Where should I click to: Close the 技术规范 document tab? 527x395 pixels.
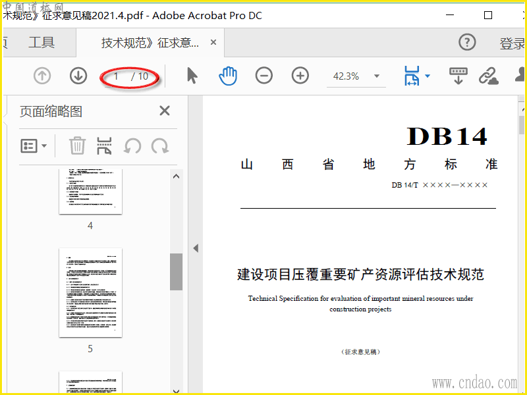pos(213,42)
